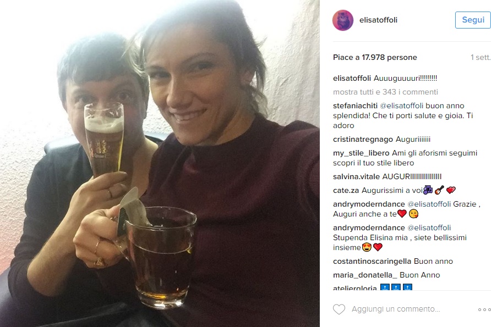
Task: Open cristinatregnago commenter profile
Action: 363,140
